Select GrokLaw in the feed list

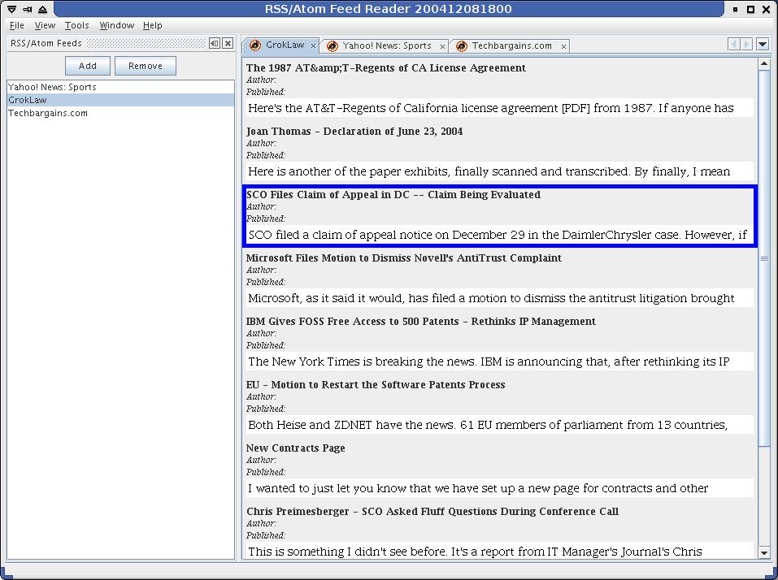click(x=120, y=100)
